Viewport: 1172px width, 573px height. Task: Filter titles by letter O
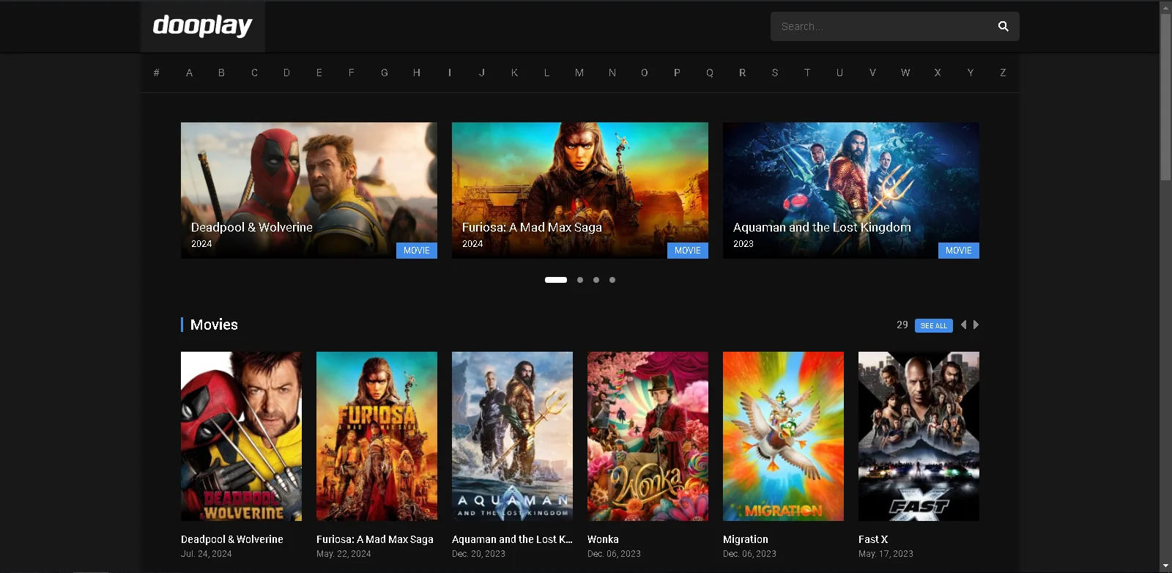(645, 73)
